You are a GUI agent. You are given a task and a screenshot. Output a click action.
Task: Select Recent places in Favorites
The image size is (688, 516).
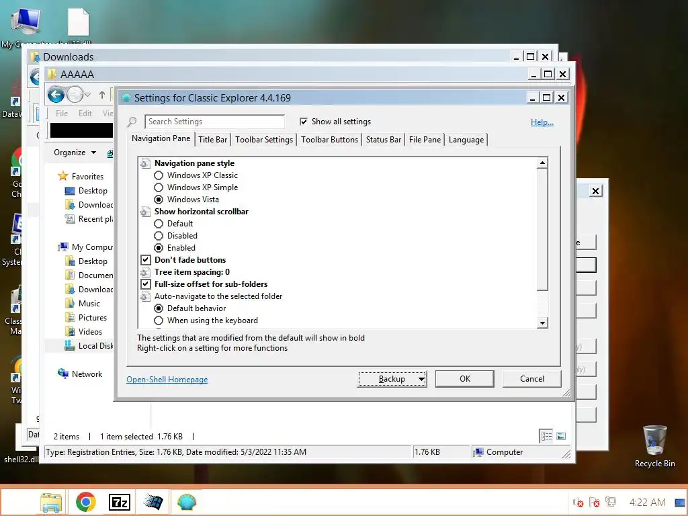point(95,219)
